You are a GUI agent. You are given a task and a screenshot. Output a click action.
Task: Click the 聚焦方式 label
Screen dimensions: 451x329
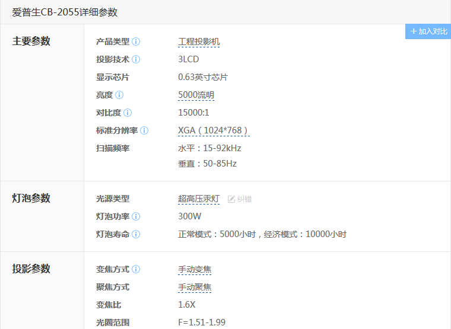[113, 288]
